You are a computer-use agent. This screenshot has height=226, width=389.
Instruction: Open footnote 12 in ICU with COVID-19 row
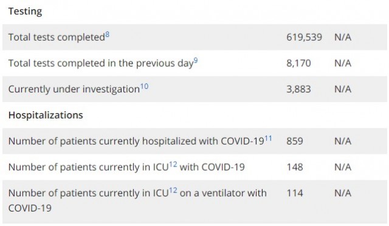click(173, 165)
